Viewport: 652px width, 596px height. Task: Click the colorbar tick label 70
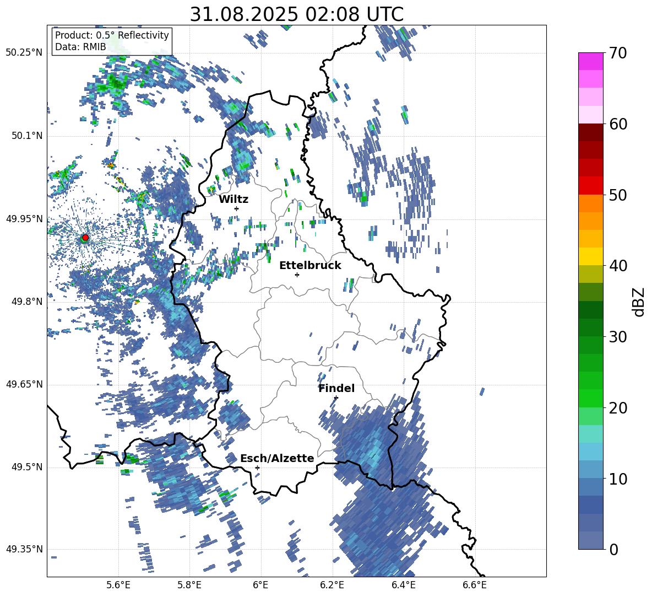[618, 53]
